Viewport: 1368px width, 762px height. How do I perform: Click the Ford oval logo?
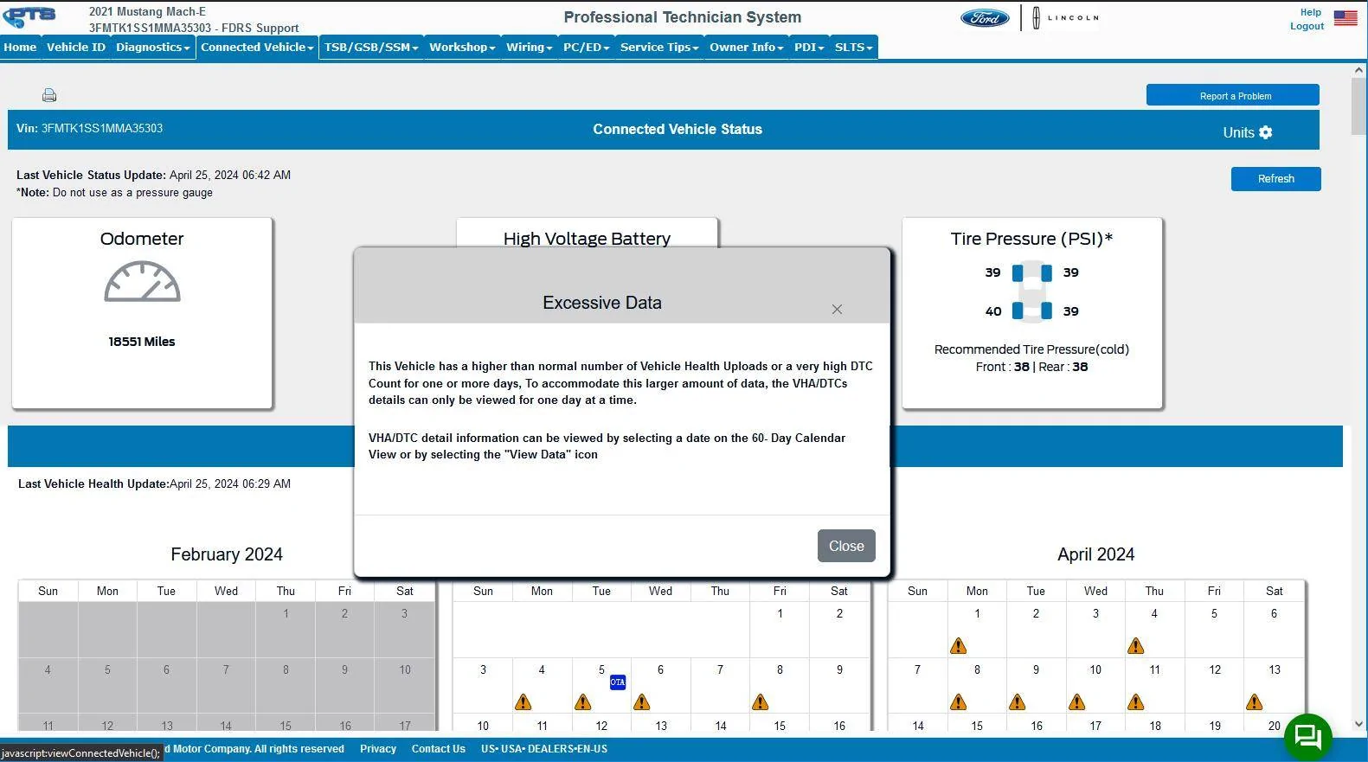click(985, 18)
